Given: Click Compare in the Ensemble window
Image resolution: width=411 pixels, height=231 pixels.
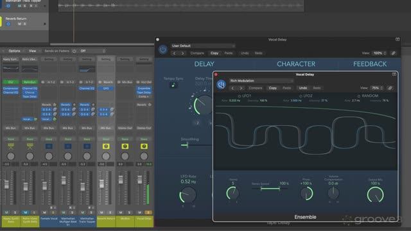Looking at the screenshot, I should pyautogui.click(x=256, y=88).
